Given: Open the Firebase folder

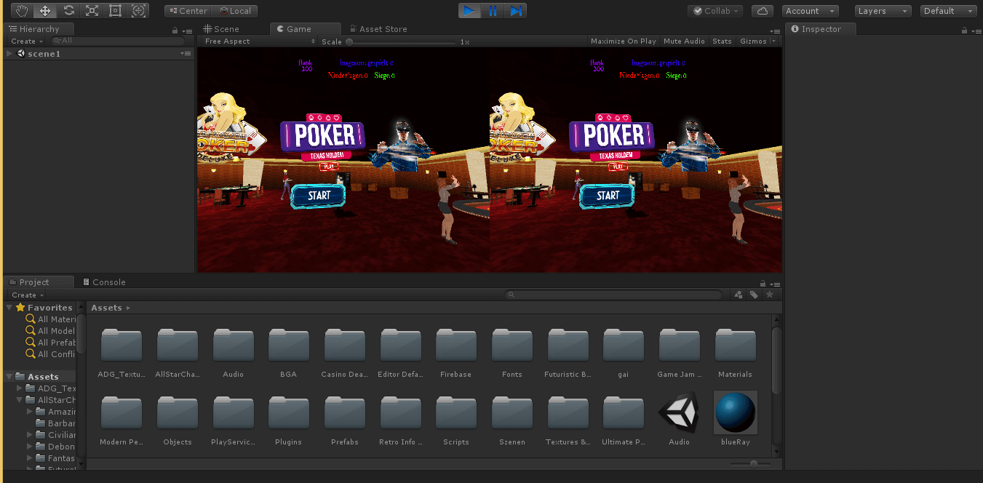Looking at the screenshot, I should (x=456, y=353).
